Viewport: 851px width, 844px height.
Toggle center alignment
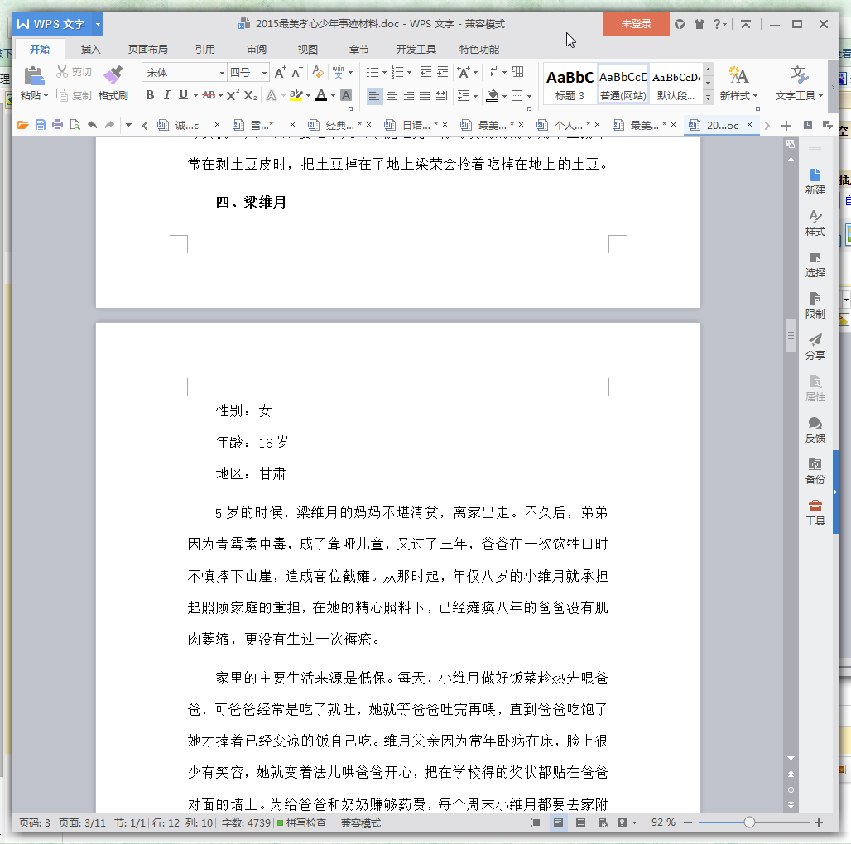click(x=392, y=96)
